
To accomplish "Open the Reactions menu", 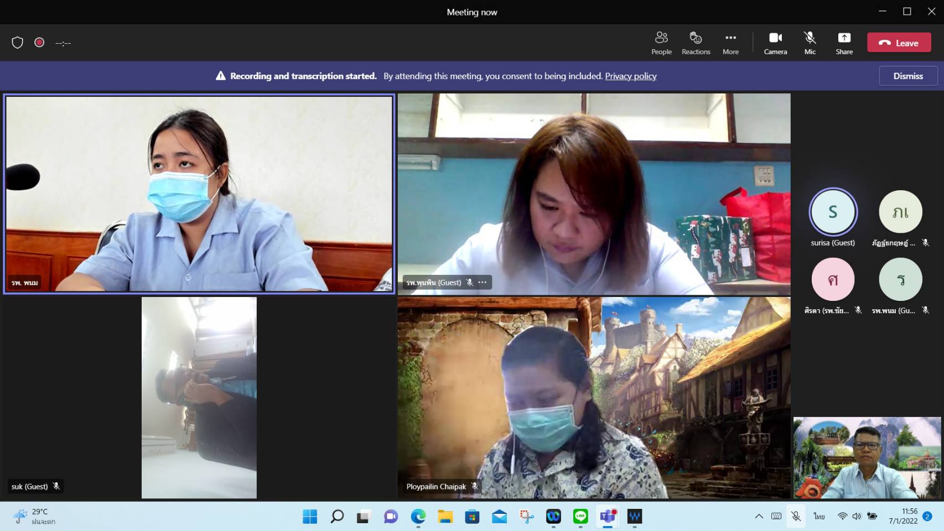I will (x=696, y=43).
